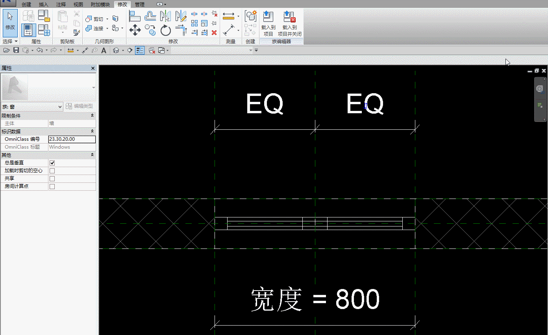Click the 剪切 geometry button
This screenshot has width=548, height=335.
(94, 19)
